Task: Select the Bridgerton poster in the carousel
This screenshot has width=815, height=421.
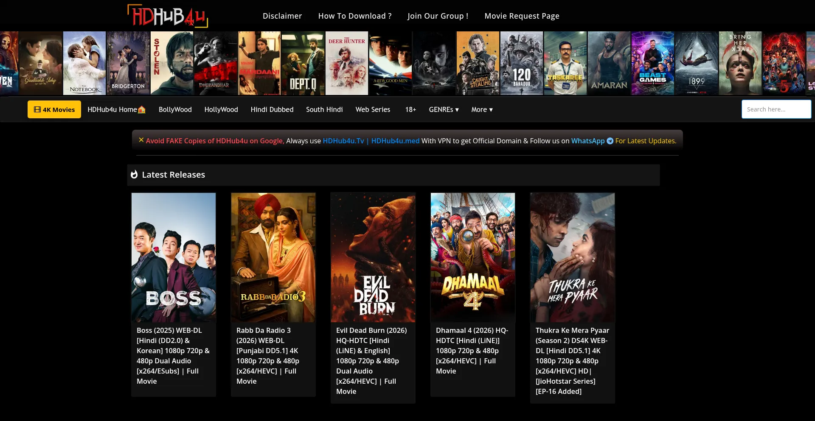Action: [x=128, y=63]
